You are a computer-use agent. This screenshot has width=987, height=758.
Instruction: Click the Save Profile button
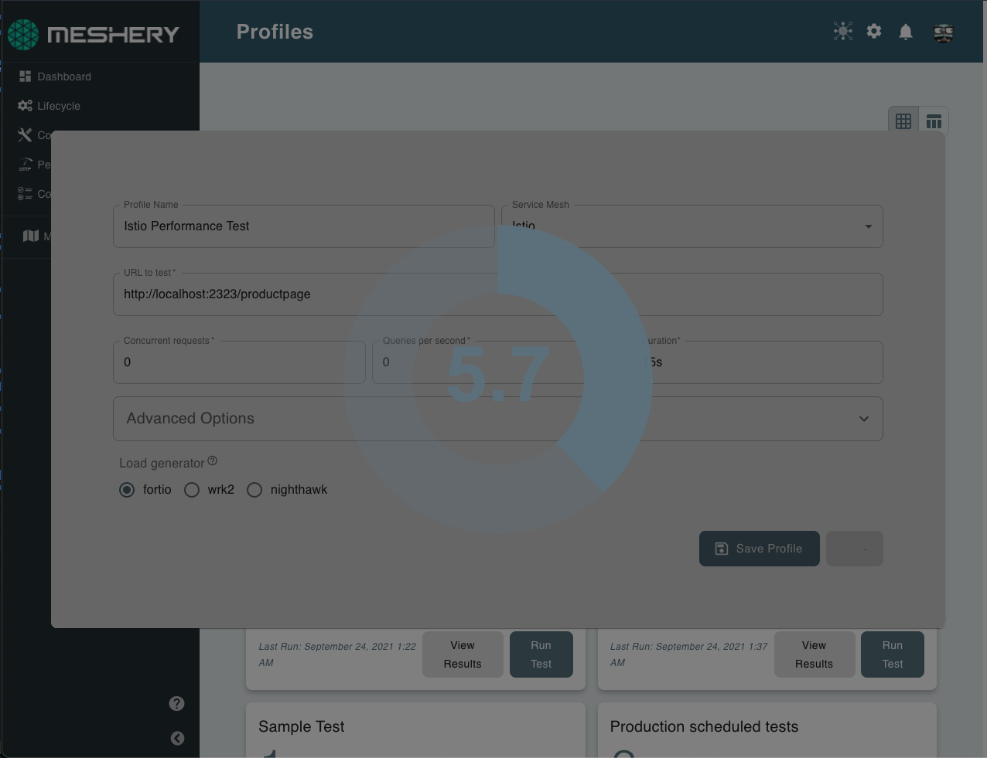(x=759, y=549)
